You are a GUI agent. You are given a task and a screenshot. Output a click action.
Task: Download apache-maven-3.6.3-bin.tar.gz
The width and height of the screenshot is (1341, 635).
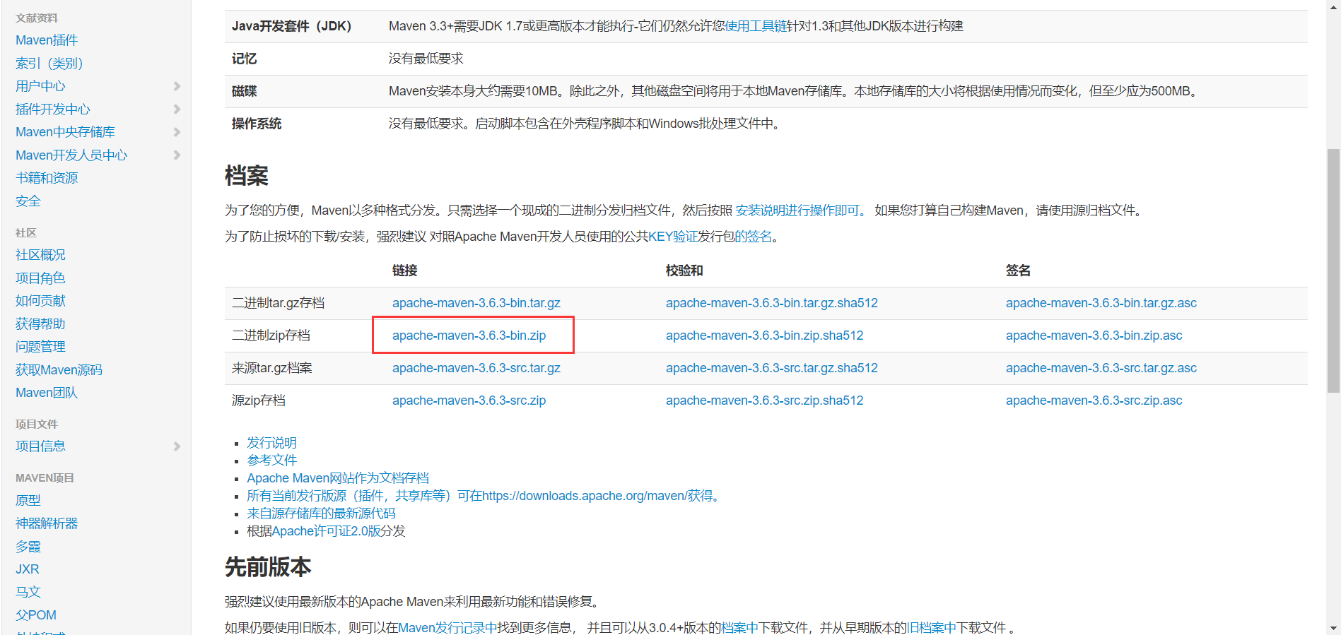[x=476, y=303]
